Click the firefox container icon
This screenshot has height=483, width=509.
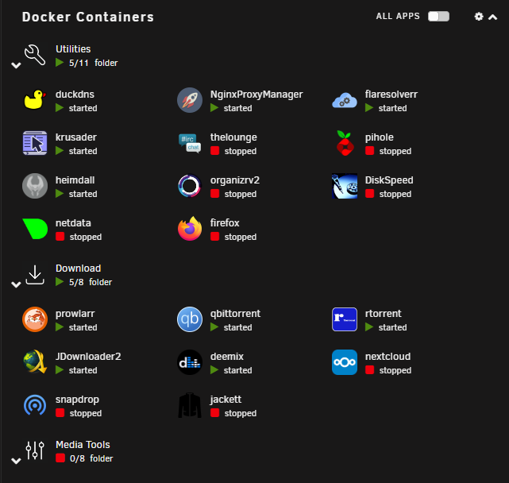(x=190, y=229)
